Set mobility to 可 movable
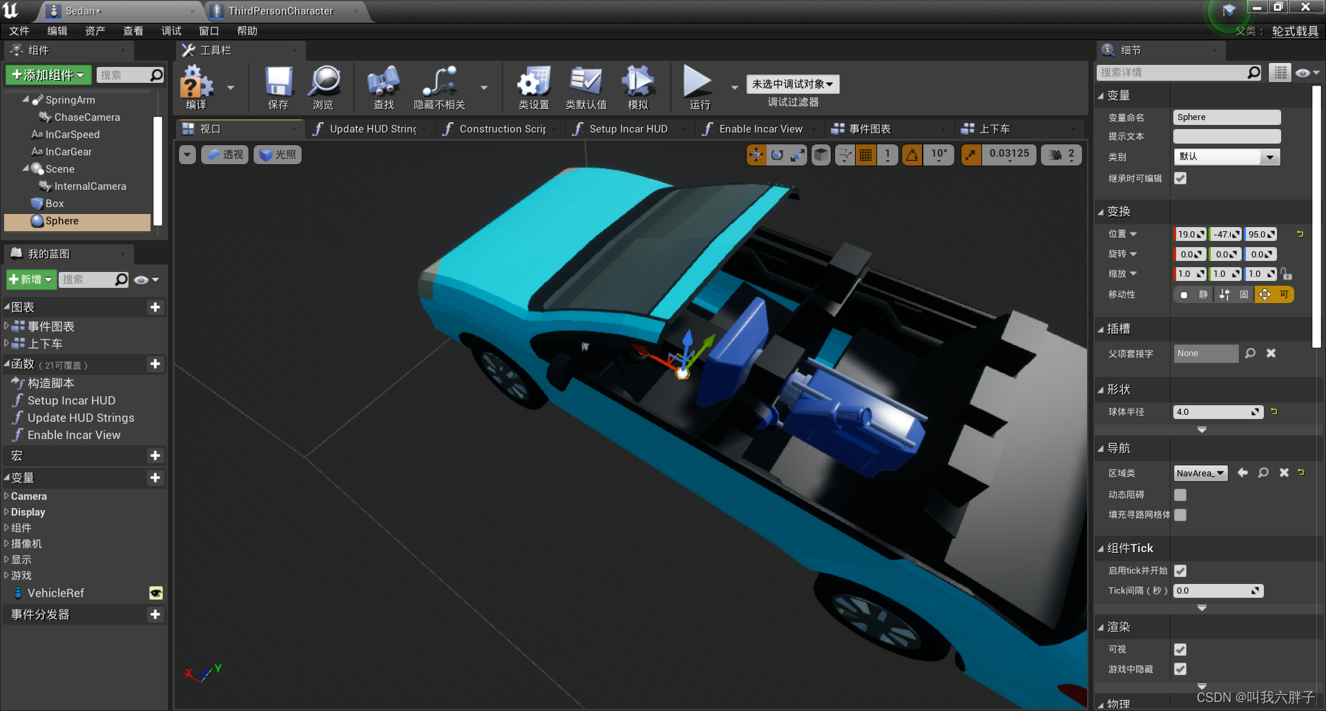Image resolution: width=1326 pixels, height=711 pixels. point(1275,295)
